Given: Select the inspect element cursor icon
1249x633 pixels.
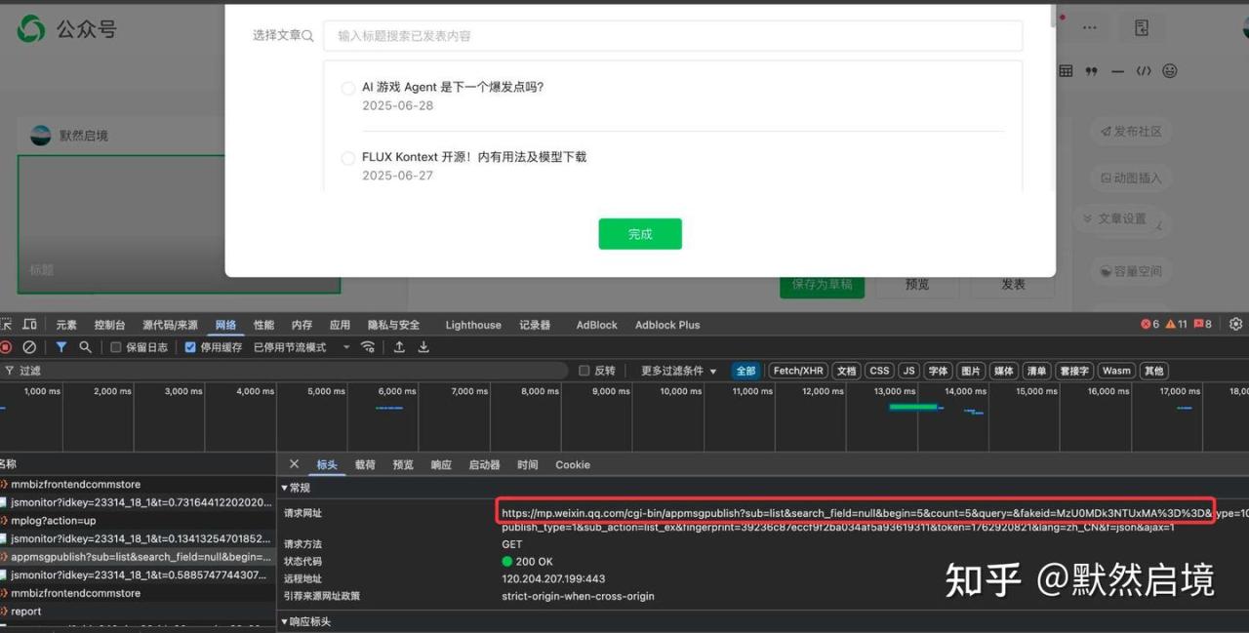Looking at the screenshot, I should pos(5,325).
